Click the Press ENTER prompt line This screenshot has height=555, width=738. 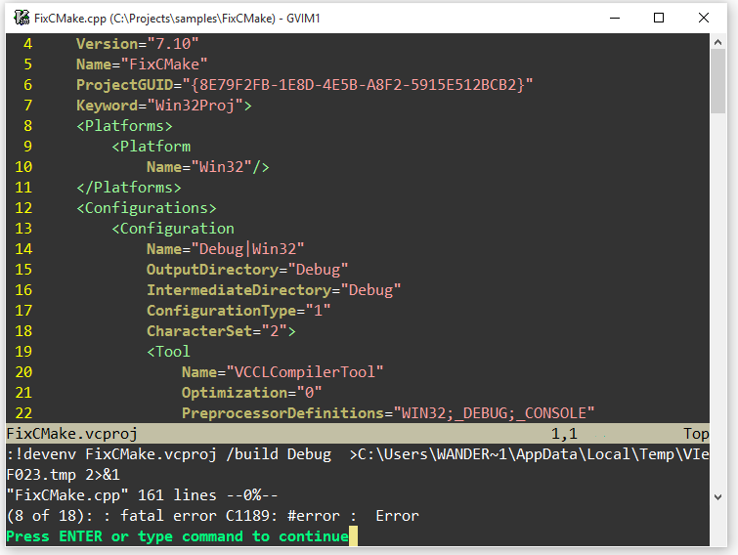(177, 536)
